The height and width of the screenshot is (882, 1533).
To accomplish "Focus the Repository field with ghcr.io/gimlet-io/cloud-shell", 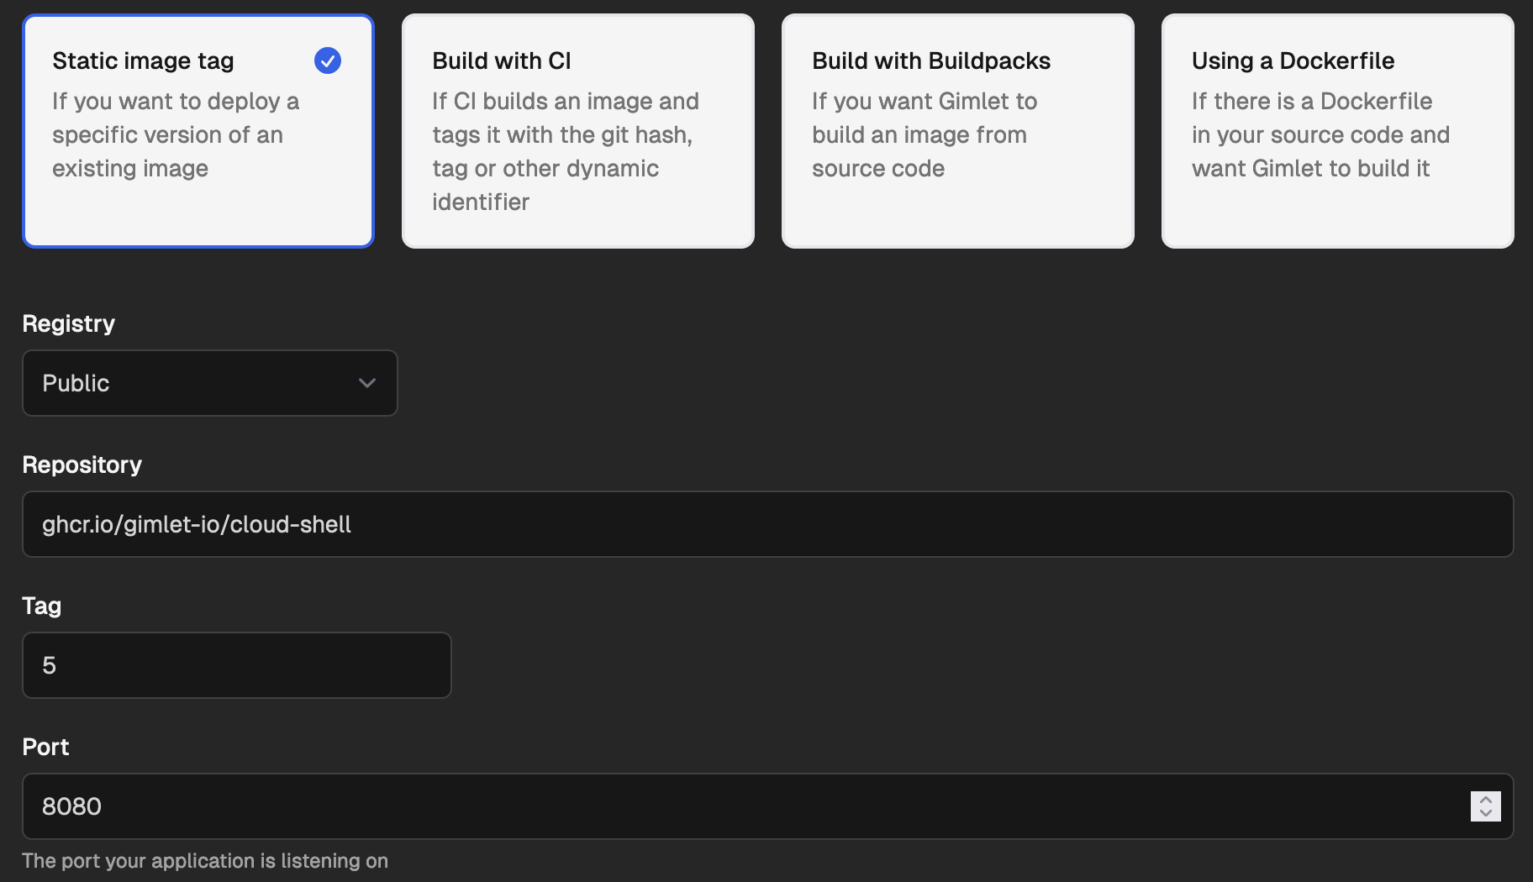I will (x=768, y=524).
